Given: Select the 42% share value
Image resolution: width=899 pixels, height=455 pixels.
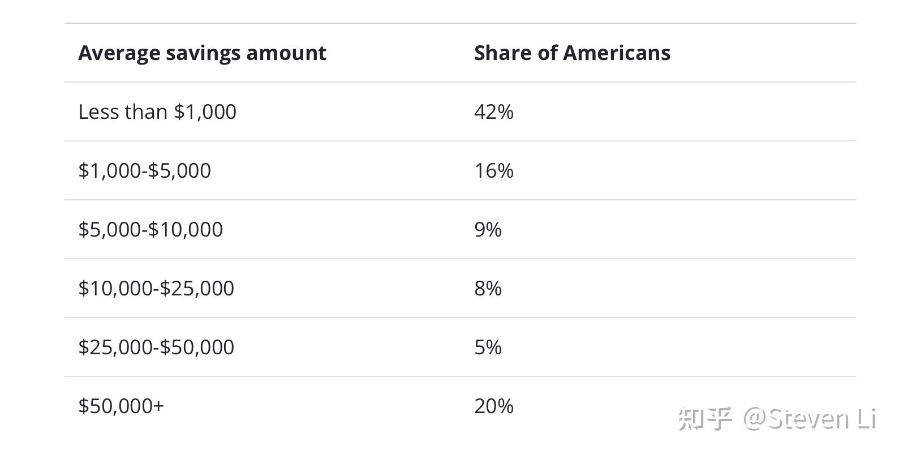Looking at the screenshot, I should point(493,112).
